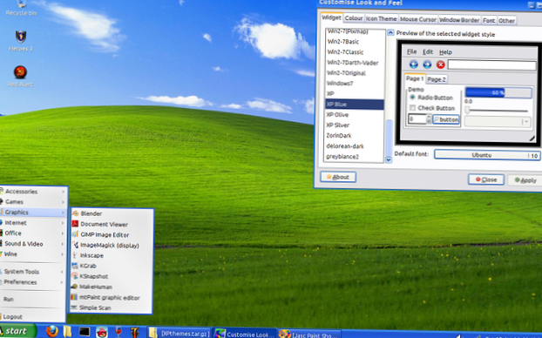
Task: Open the empty combo box in preview
Action: tap(498, 122)
